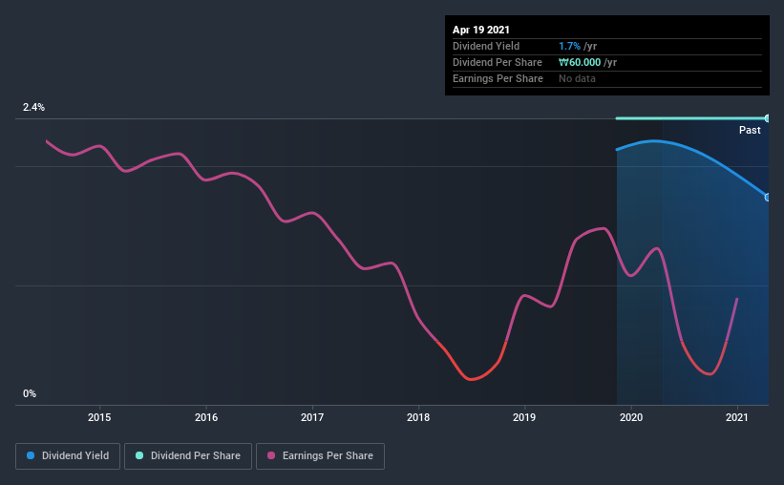784x485 pixels.
Task: Click the blue Dividend Yield legend dot
Action: [31, 455]
